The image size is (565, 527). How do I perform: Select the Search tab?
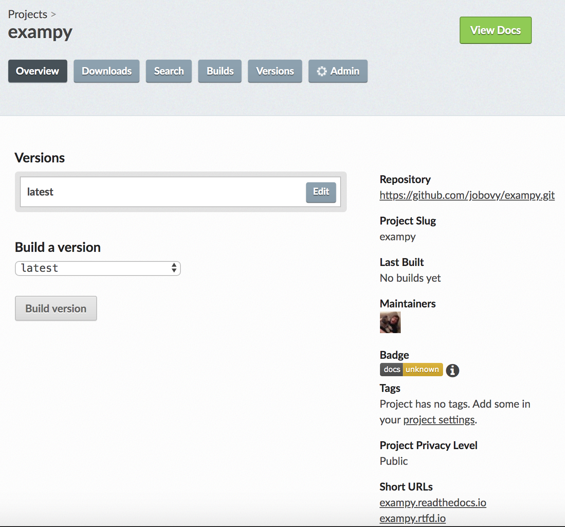(x=169, y=71)
